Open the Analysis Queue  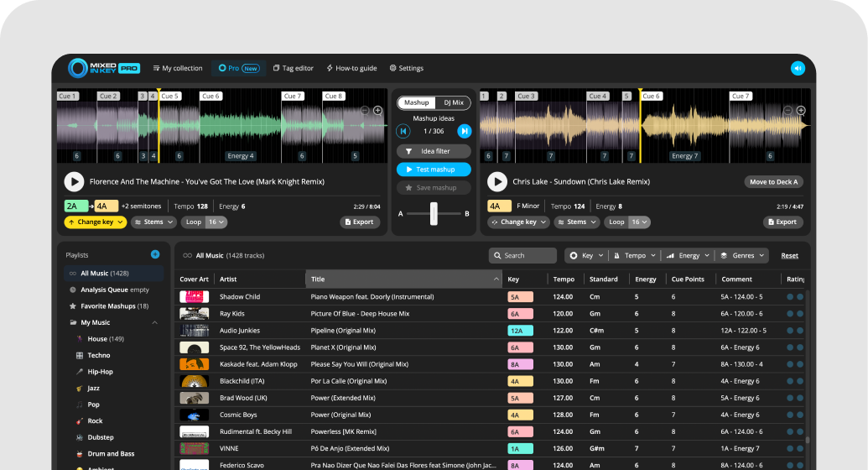(114, 290)
